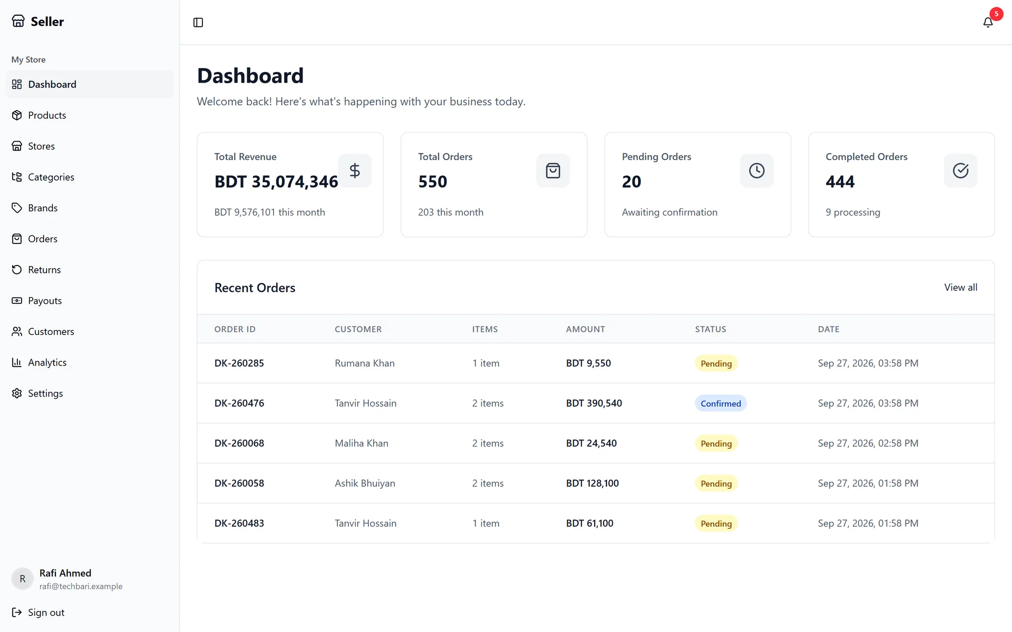The width and height of the screenshot is (1012, 632).
Task: Click Pending badge for Rumana Khan order
Action: [x=716, y=363]
